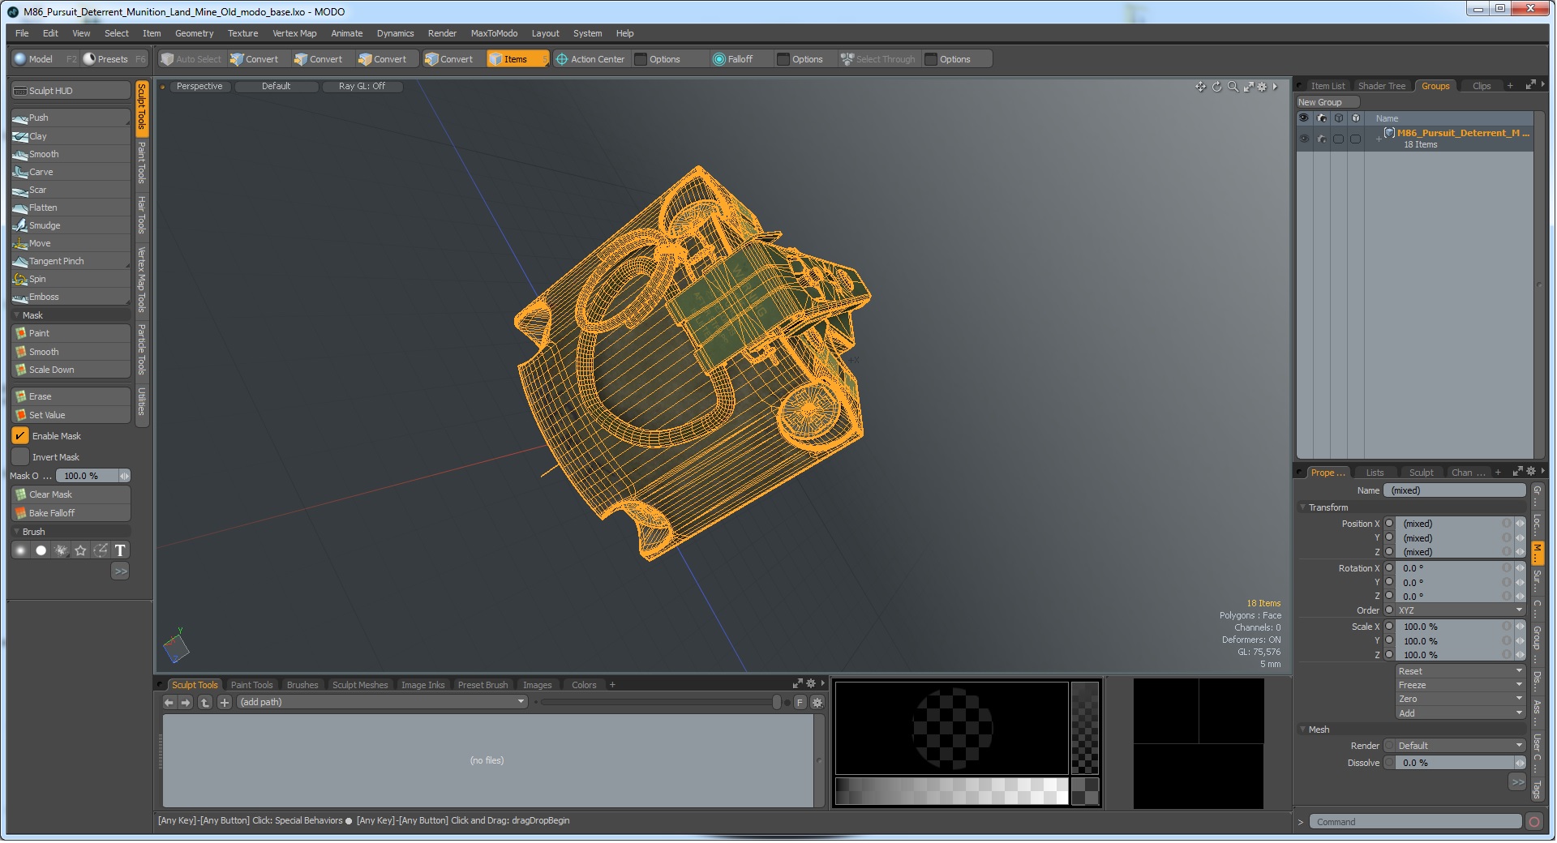Open the Freeze dropdown
This screenshot has height=843, width=1557.
click(1460, 685)
